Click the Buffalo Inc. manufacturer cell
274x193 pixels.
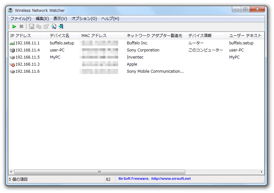137,43
